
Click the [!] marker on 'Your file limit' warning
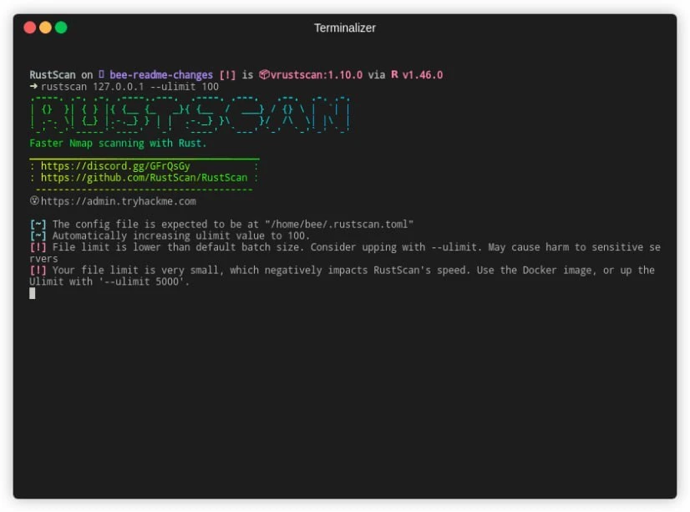pos(38,270)
